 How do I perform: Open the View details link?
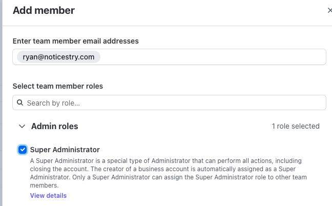pos(48,196)
